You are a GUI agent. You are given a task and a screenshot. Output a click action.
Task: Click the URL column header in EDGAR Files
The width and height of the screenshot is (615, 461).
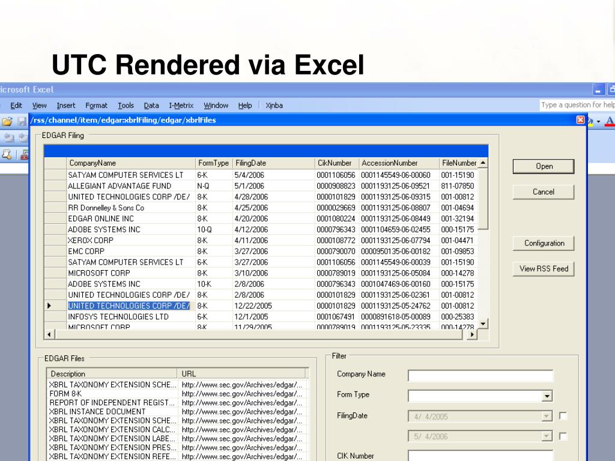pos(241,374)
